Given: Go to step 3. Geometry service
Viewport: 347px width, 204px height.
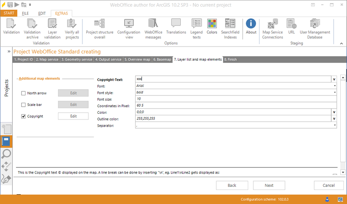Looking at the screenshot, I should [76, 59].
